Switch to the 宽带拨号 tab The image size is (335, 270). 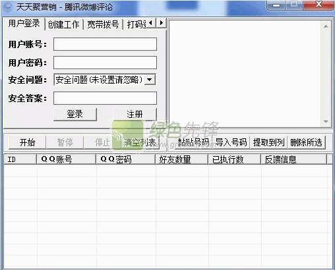[x=103, y=24]
